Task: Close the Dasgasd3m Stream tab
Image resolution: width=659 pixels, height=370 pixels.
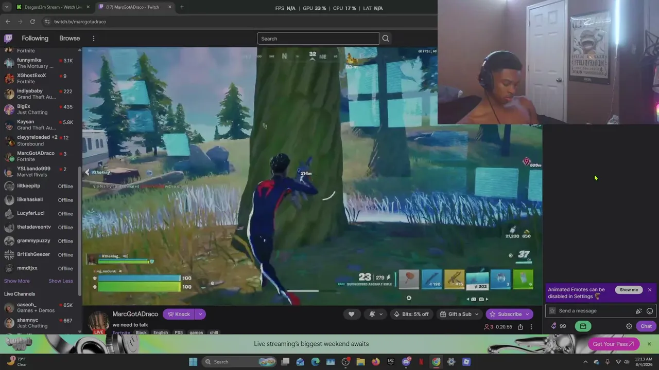Action: point(88,7)
